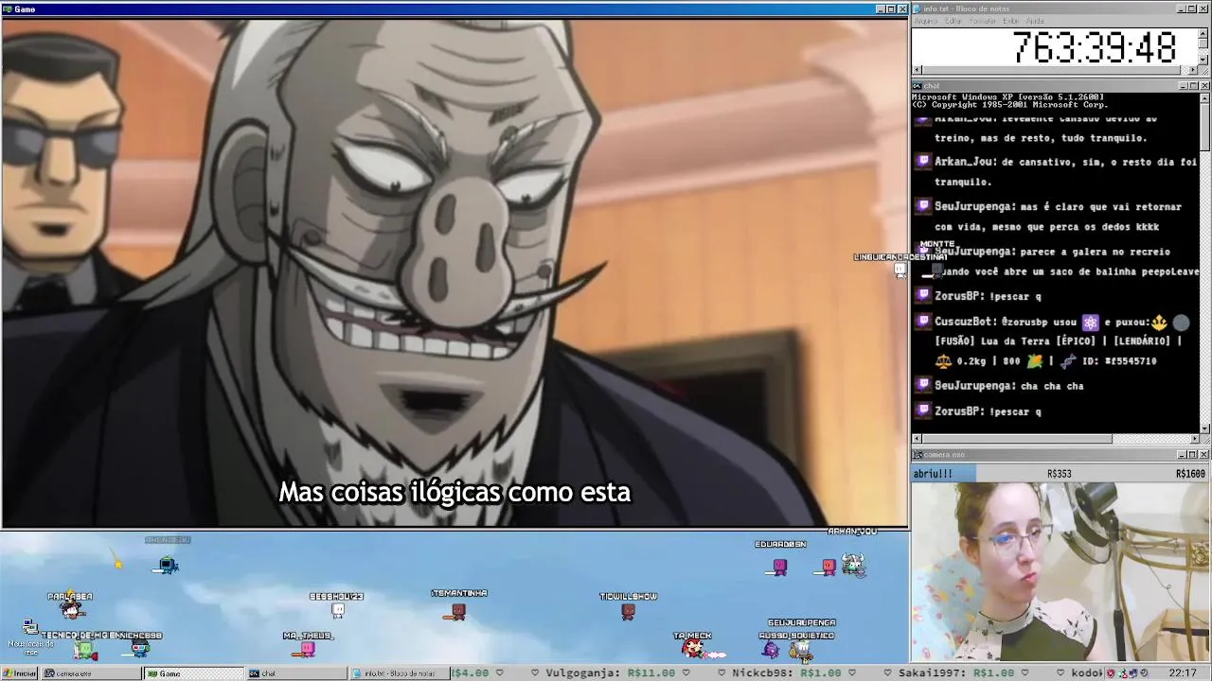Click the ITEMANTINHA character avatar

tap(458, 612)
